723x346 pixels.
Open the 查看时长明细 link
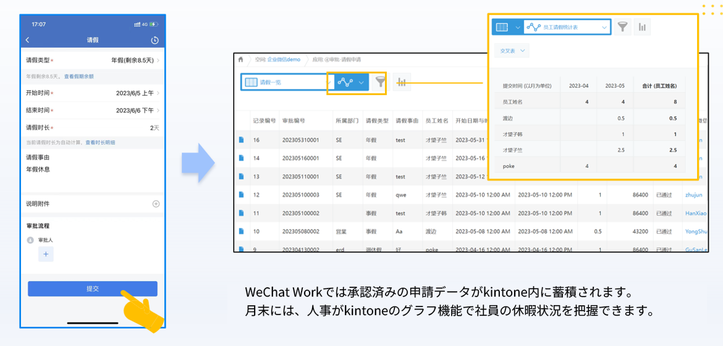101,143
